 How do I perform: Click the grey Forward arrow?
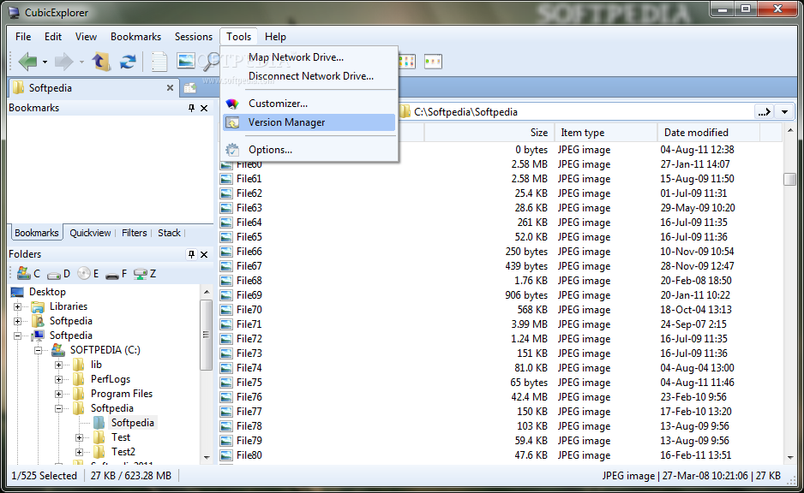pos(63,62)
